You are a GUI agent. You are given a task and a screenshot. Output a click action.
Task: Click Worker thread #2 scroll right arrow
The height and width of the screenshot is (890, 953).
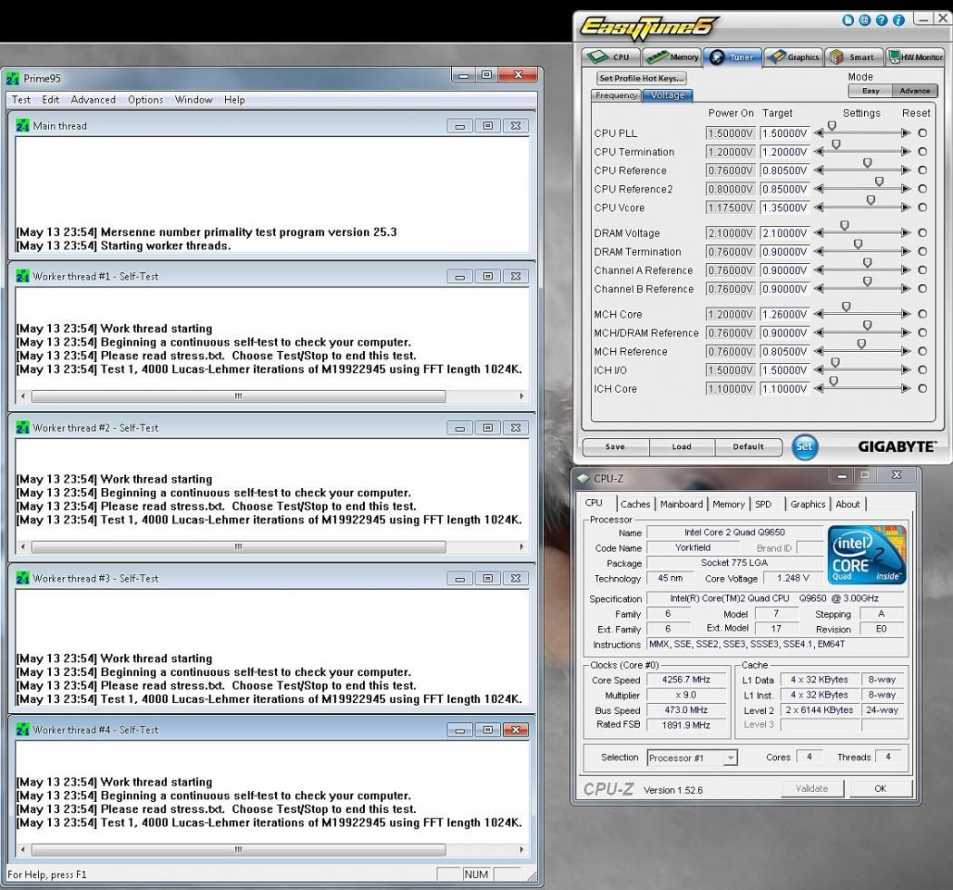522,547
